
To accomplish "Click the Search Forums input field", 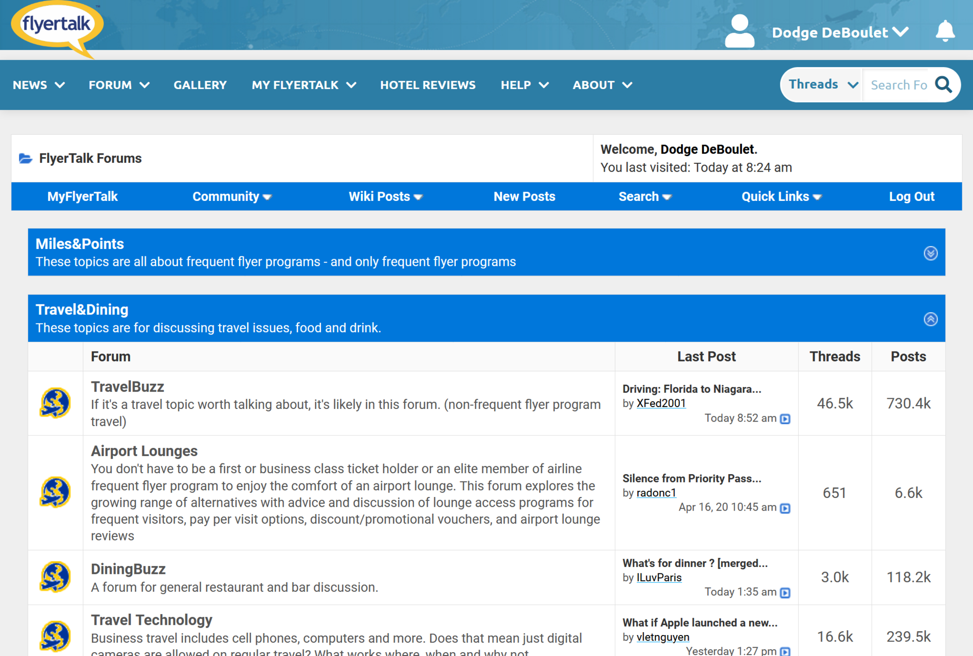I will point(898,85).
